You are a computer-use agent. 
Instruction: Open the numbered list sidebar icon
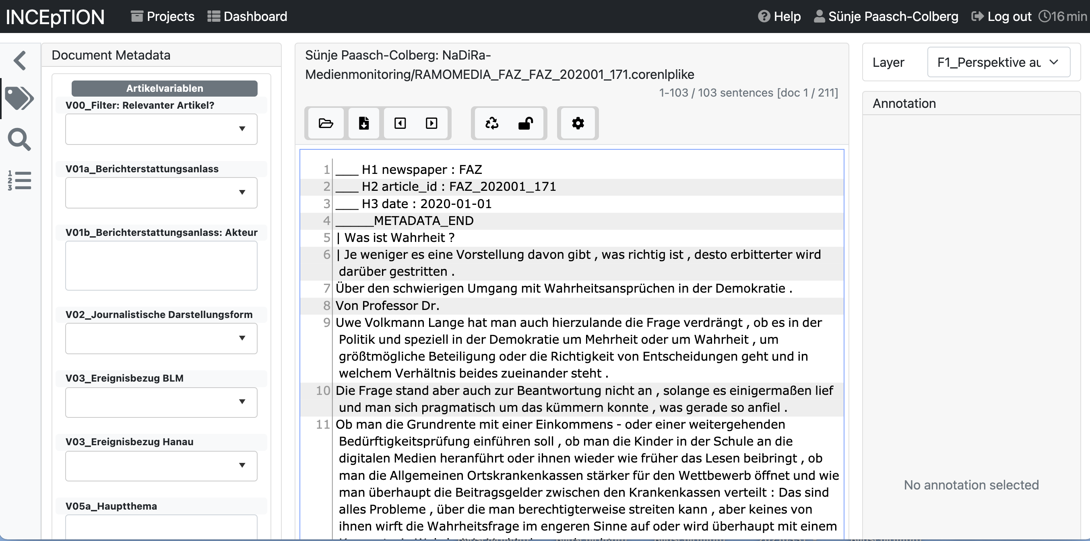tap(19, 180)
